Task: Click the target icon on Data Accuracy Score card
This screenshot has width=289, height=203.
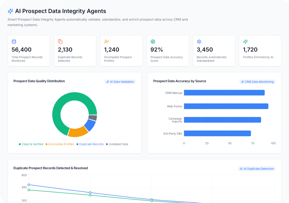Action: point(153,42)
